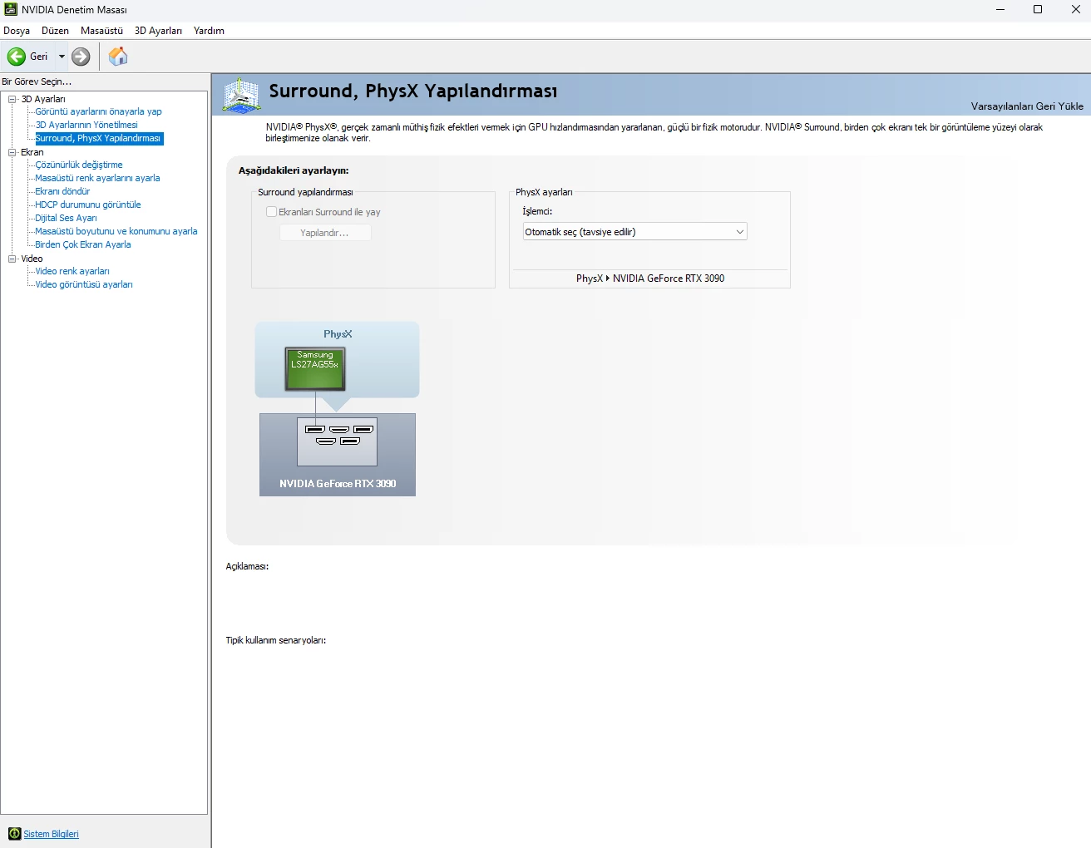Click the Yapılandır... button
Image resolution: width=1091 pixels, height=848 pixels.
[325, 233]
